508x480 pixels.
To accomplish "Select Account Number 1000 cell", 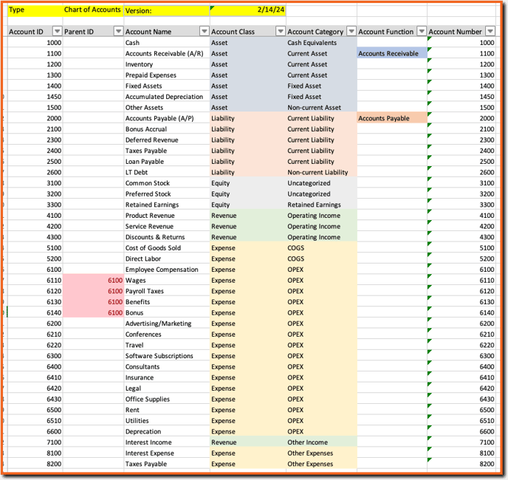I will pyautogui.click(x=461, y=42).
